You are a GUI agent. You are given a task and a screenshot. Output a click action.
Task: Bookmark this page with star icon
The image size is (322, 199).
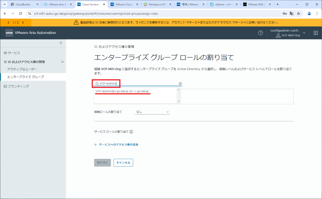[298, 13]
